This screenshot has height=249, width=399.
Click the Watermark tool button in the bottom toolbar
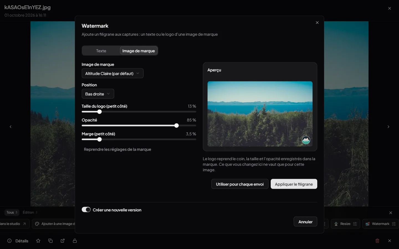(381, 224)
